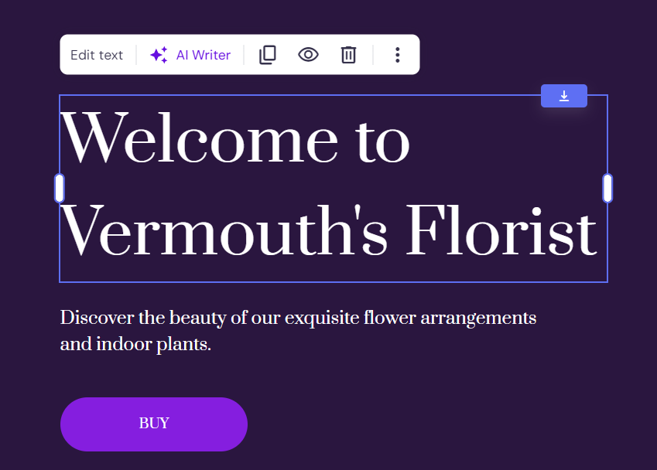Click the right resize handle
Viewport: 657px width, 470px height.
(x=607, y=189)
